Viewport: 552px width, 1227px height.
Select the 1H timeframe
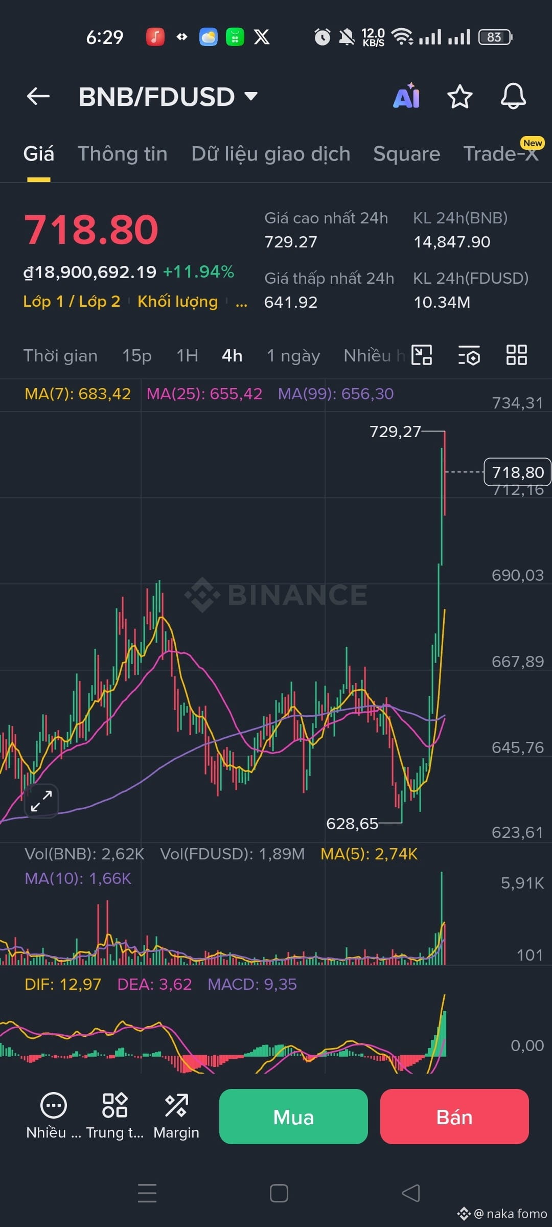(187, 355)
